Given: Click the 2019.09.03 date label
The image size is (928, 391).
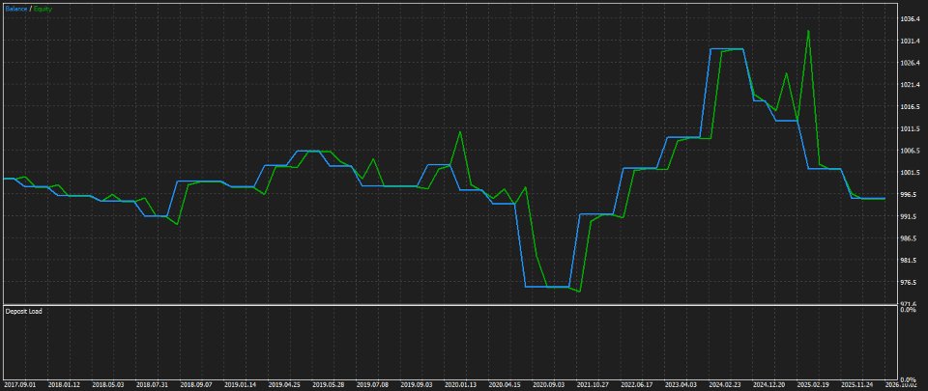Looking at the screenshot, I should tap(416, 384).
